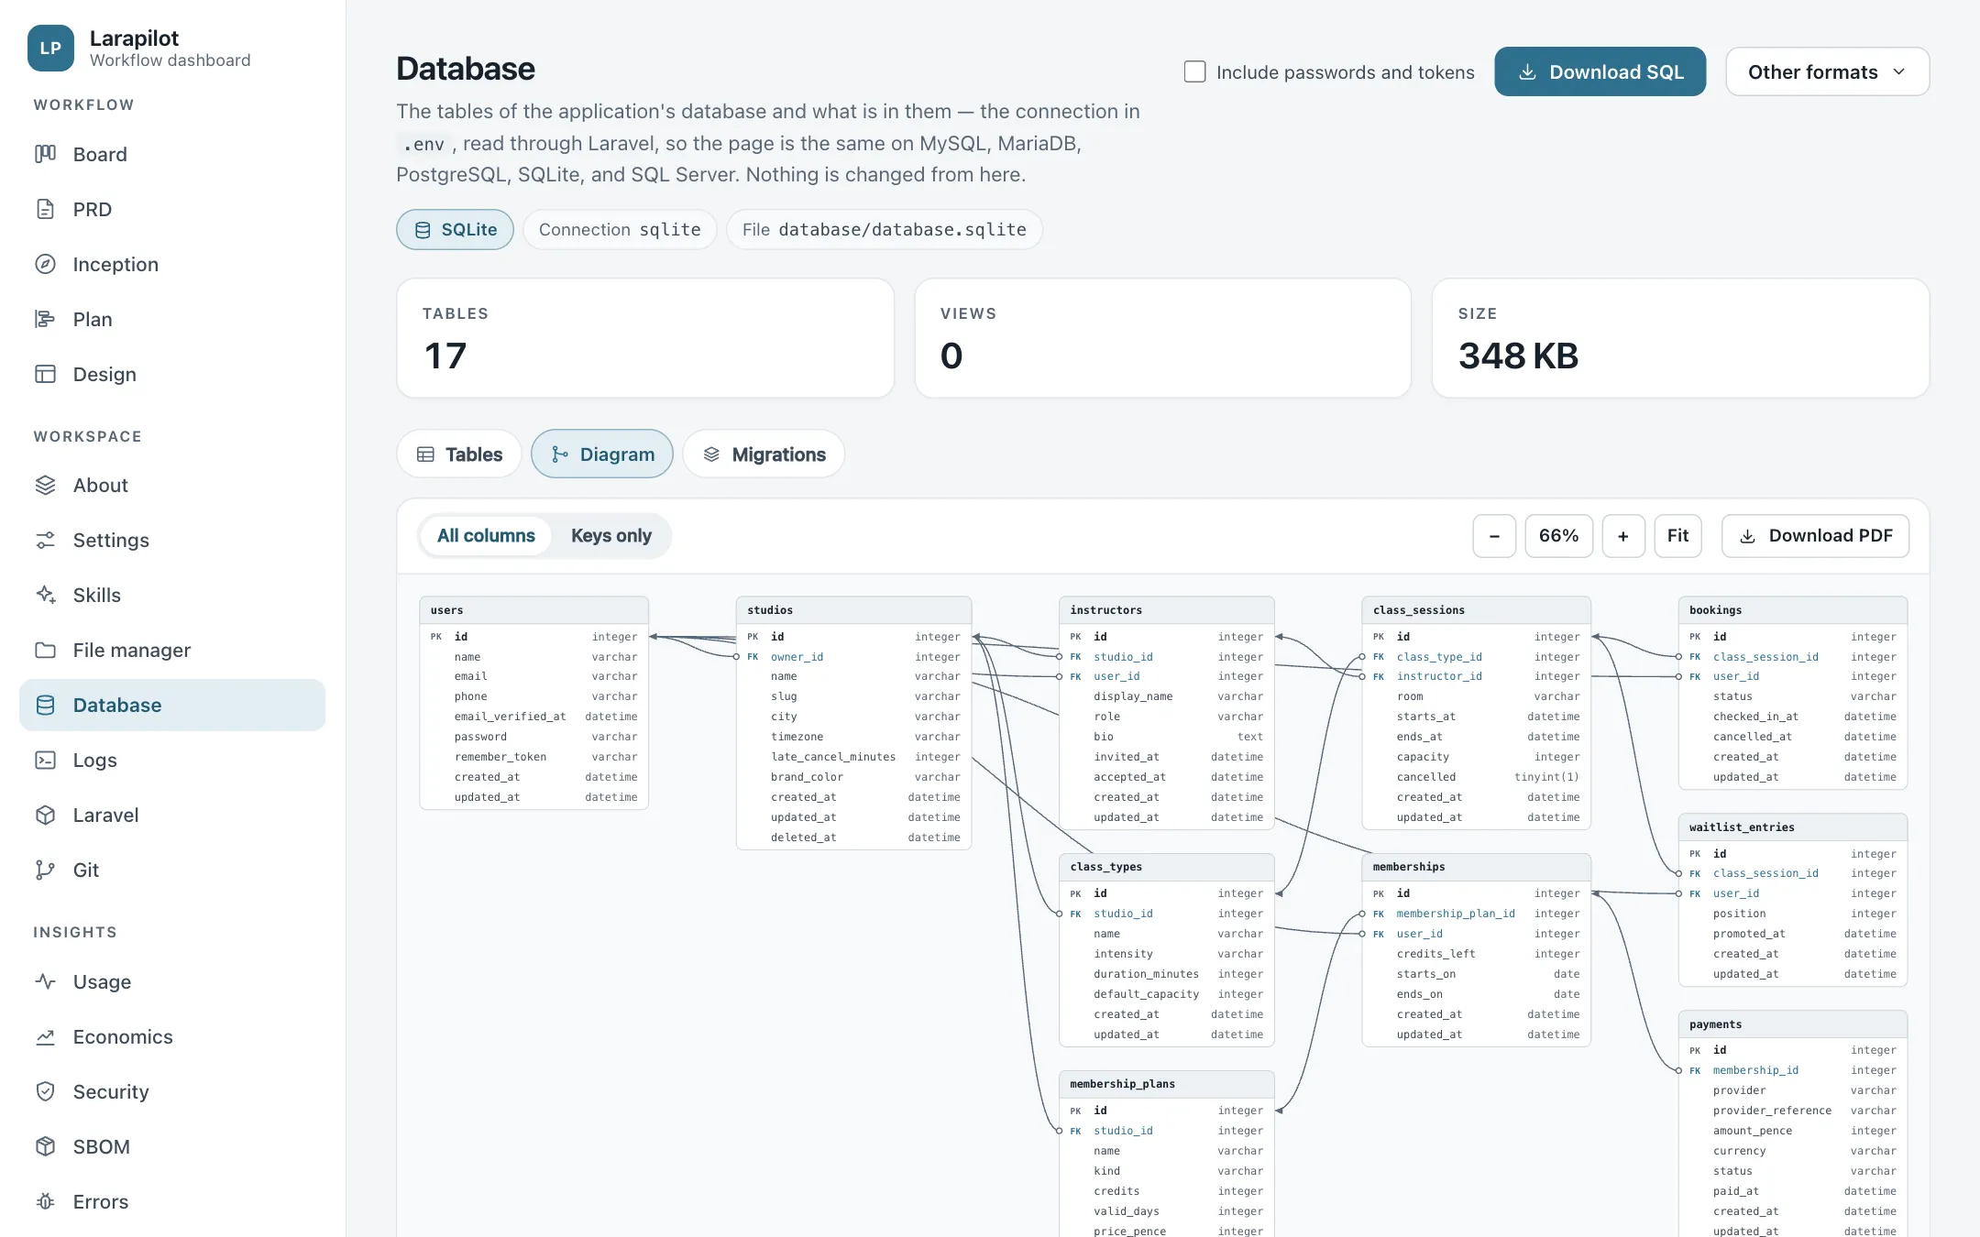Open the Skills sparkle icon
This screenshot has height=1237, width=1980.
coord(45,595)
